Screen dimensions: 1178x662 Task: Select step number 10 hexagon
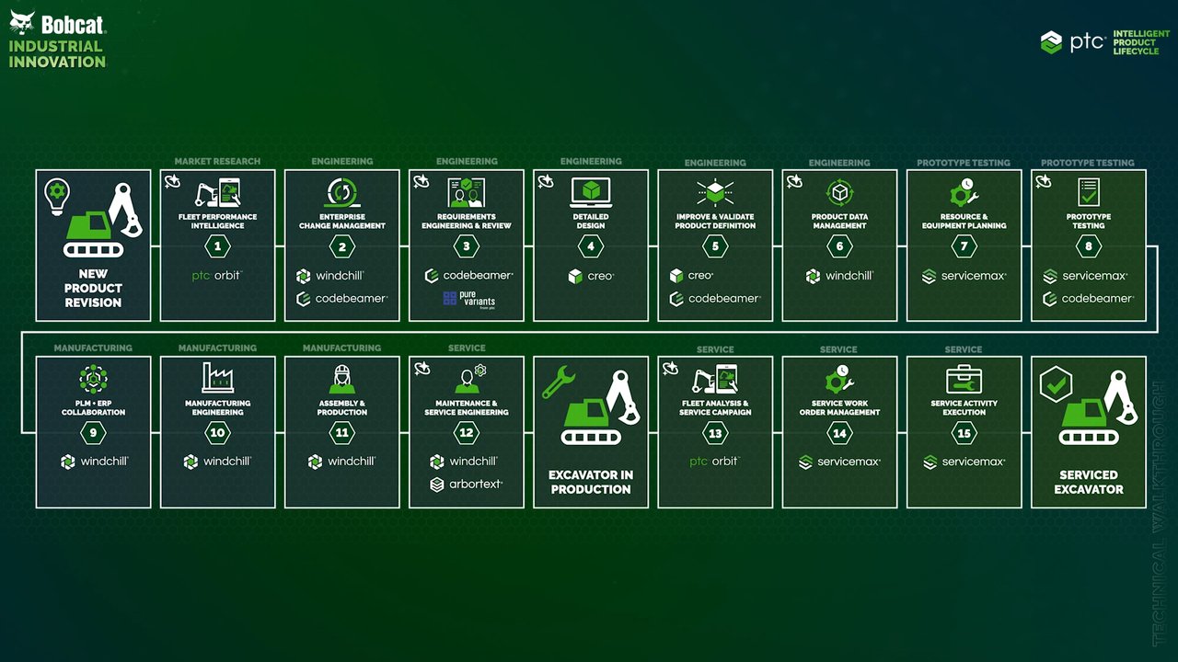pos(218,432)
